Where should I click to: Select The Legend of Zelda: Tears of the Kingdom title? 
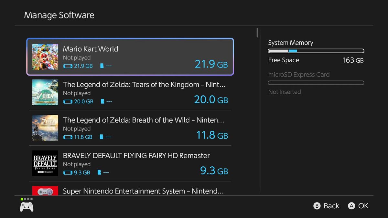point(144,85)
